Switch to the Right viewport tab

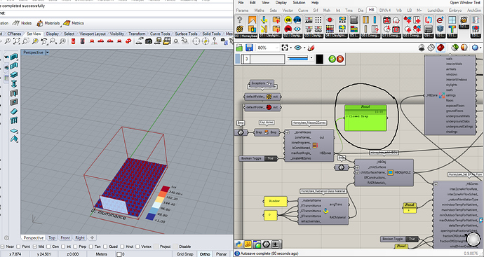coord(80,238)
